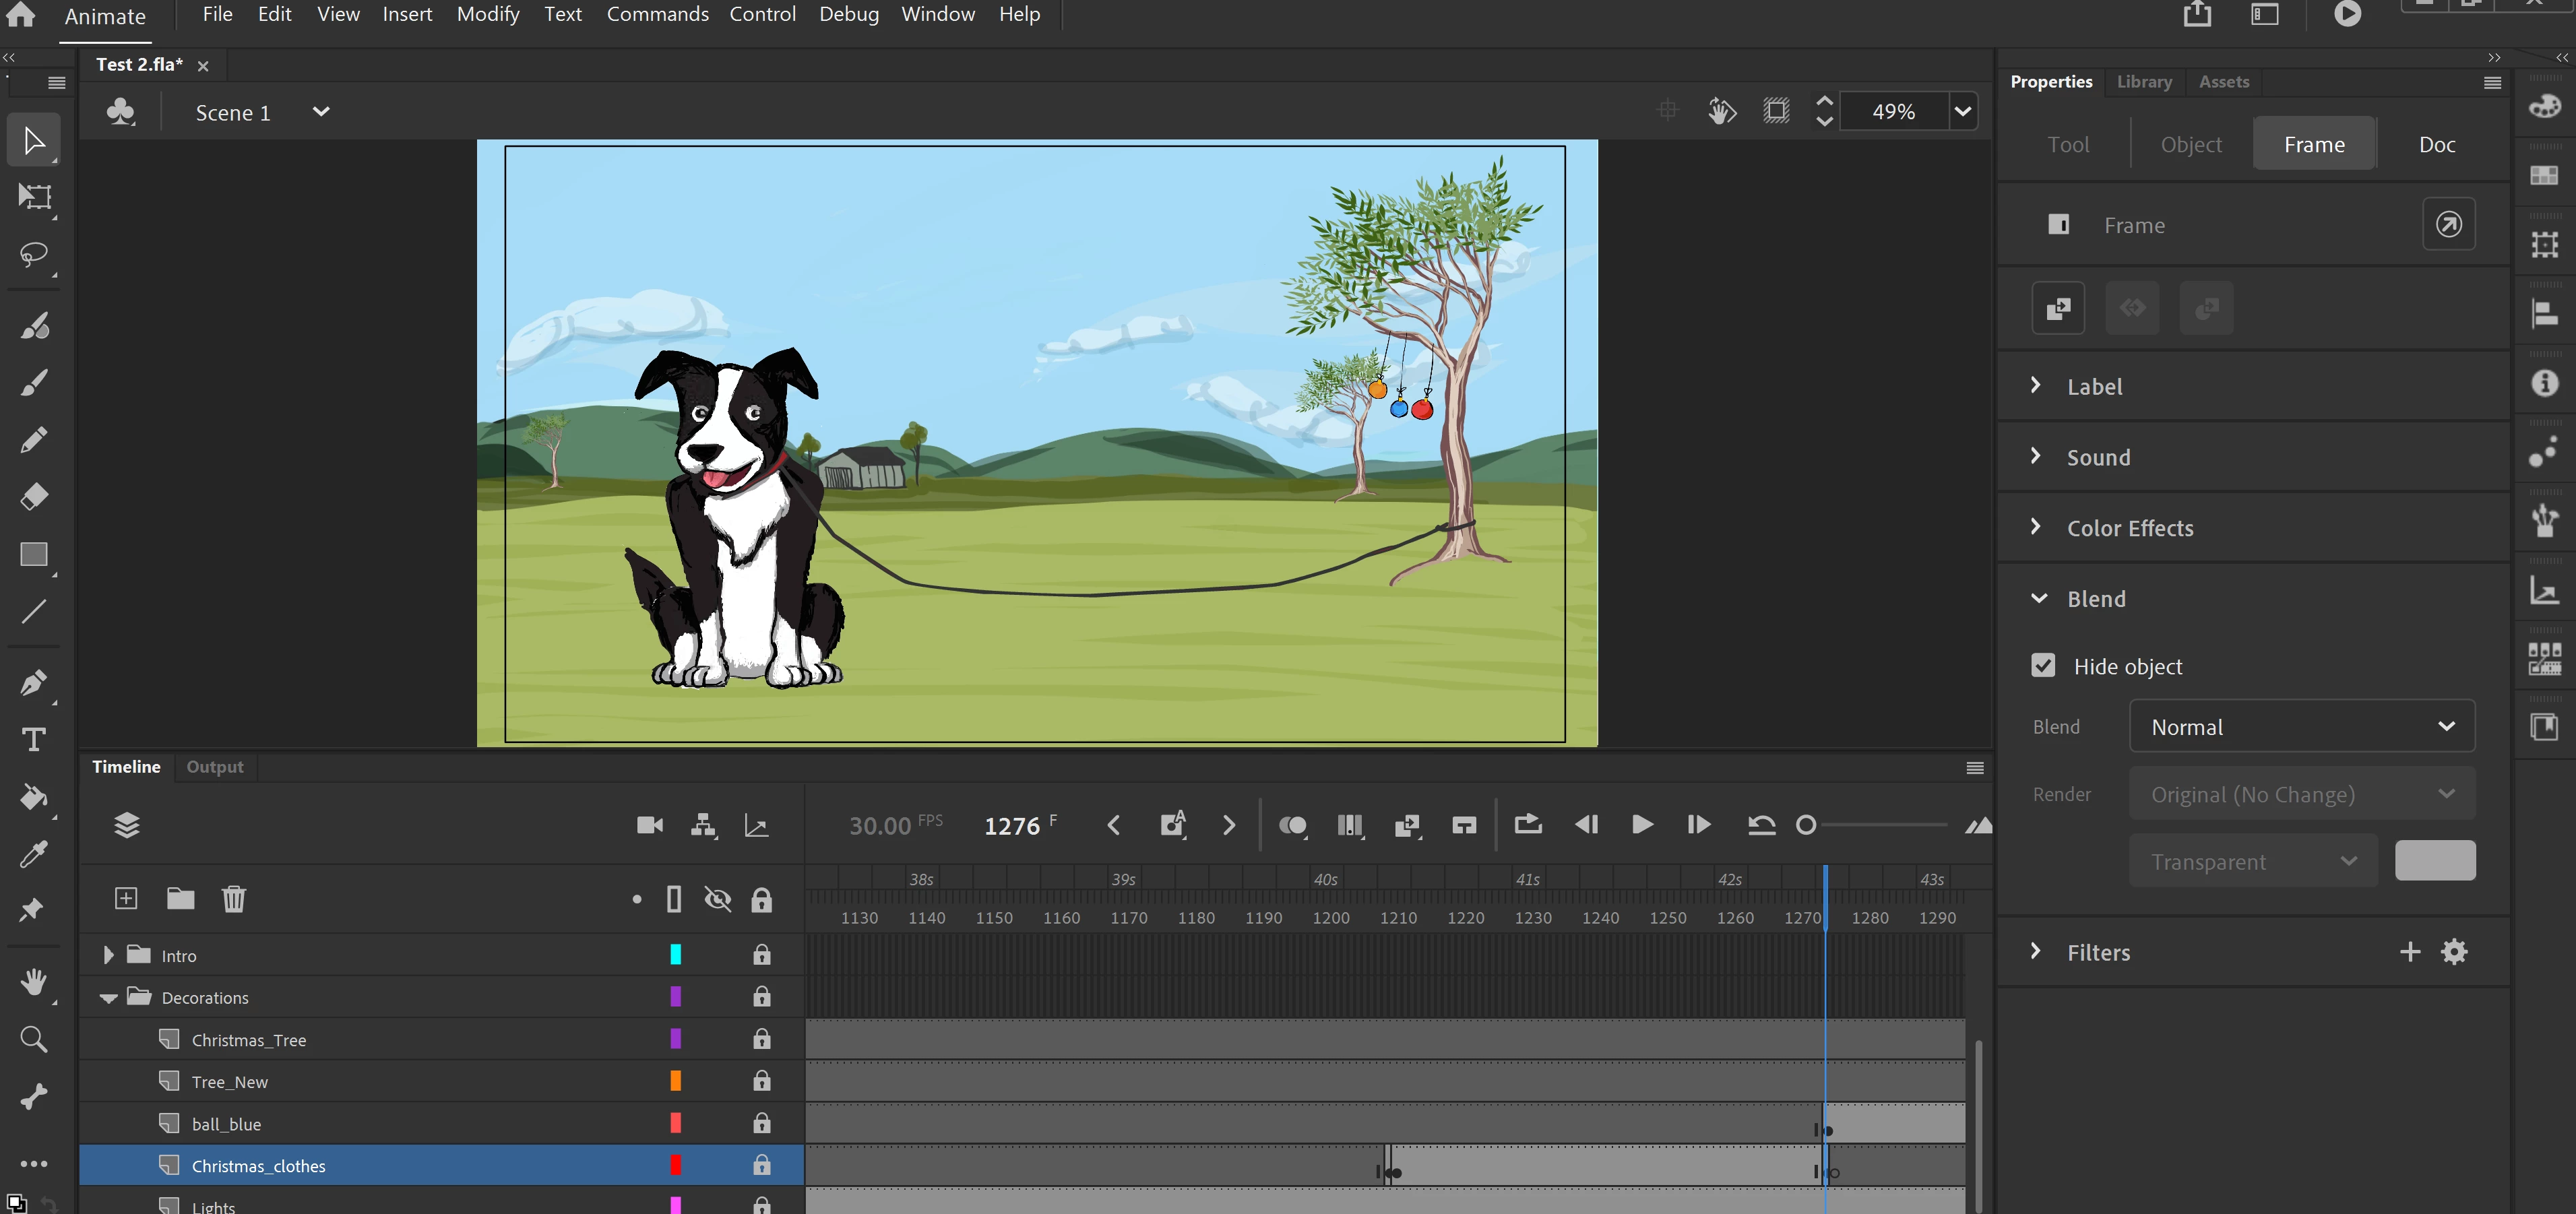
Task: Select the Free Transform tool
Action: [33, 197]
